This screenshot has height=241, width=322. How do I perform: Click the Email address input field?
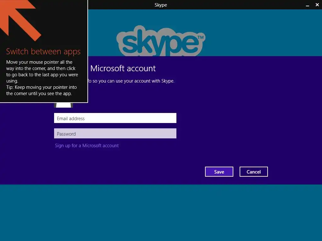[115, 118]
